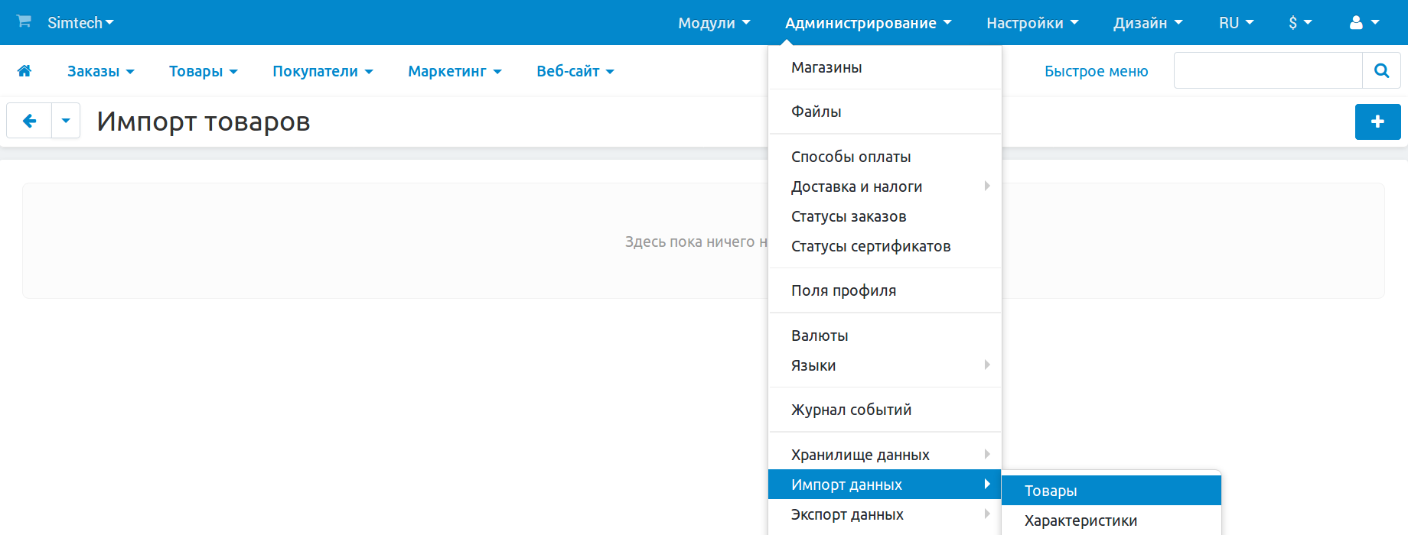Click the search input field

point(1268,71)
